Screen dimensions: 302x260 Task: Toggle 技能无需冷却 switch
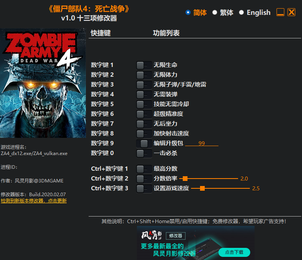144,105
